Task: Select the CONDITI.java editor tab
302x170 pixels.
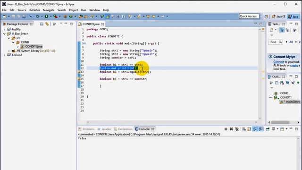Action: [x=91, y=24]
